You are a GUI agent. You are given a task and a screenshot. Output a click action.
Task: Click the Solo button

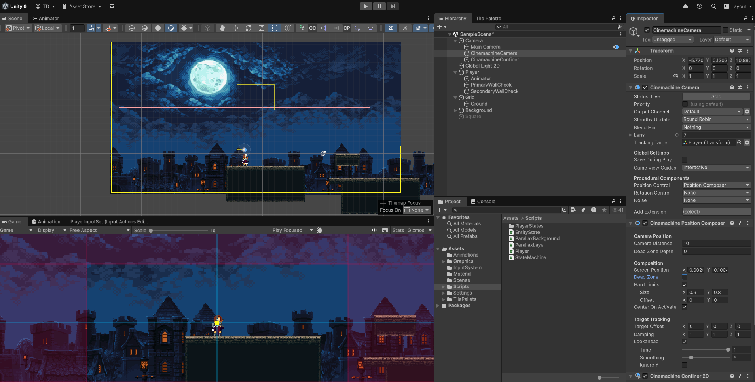click(x=716, y=97)
